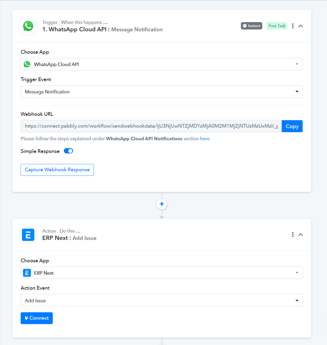The width and height of the screenshot is (327, 345).
Task: Open the 'here' documentation link
Action: [205, 139]
